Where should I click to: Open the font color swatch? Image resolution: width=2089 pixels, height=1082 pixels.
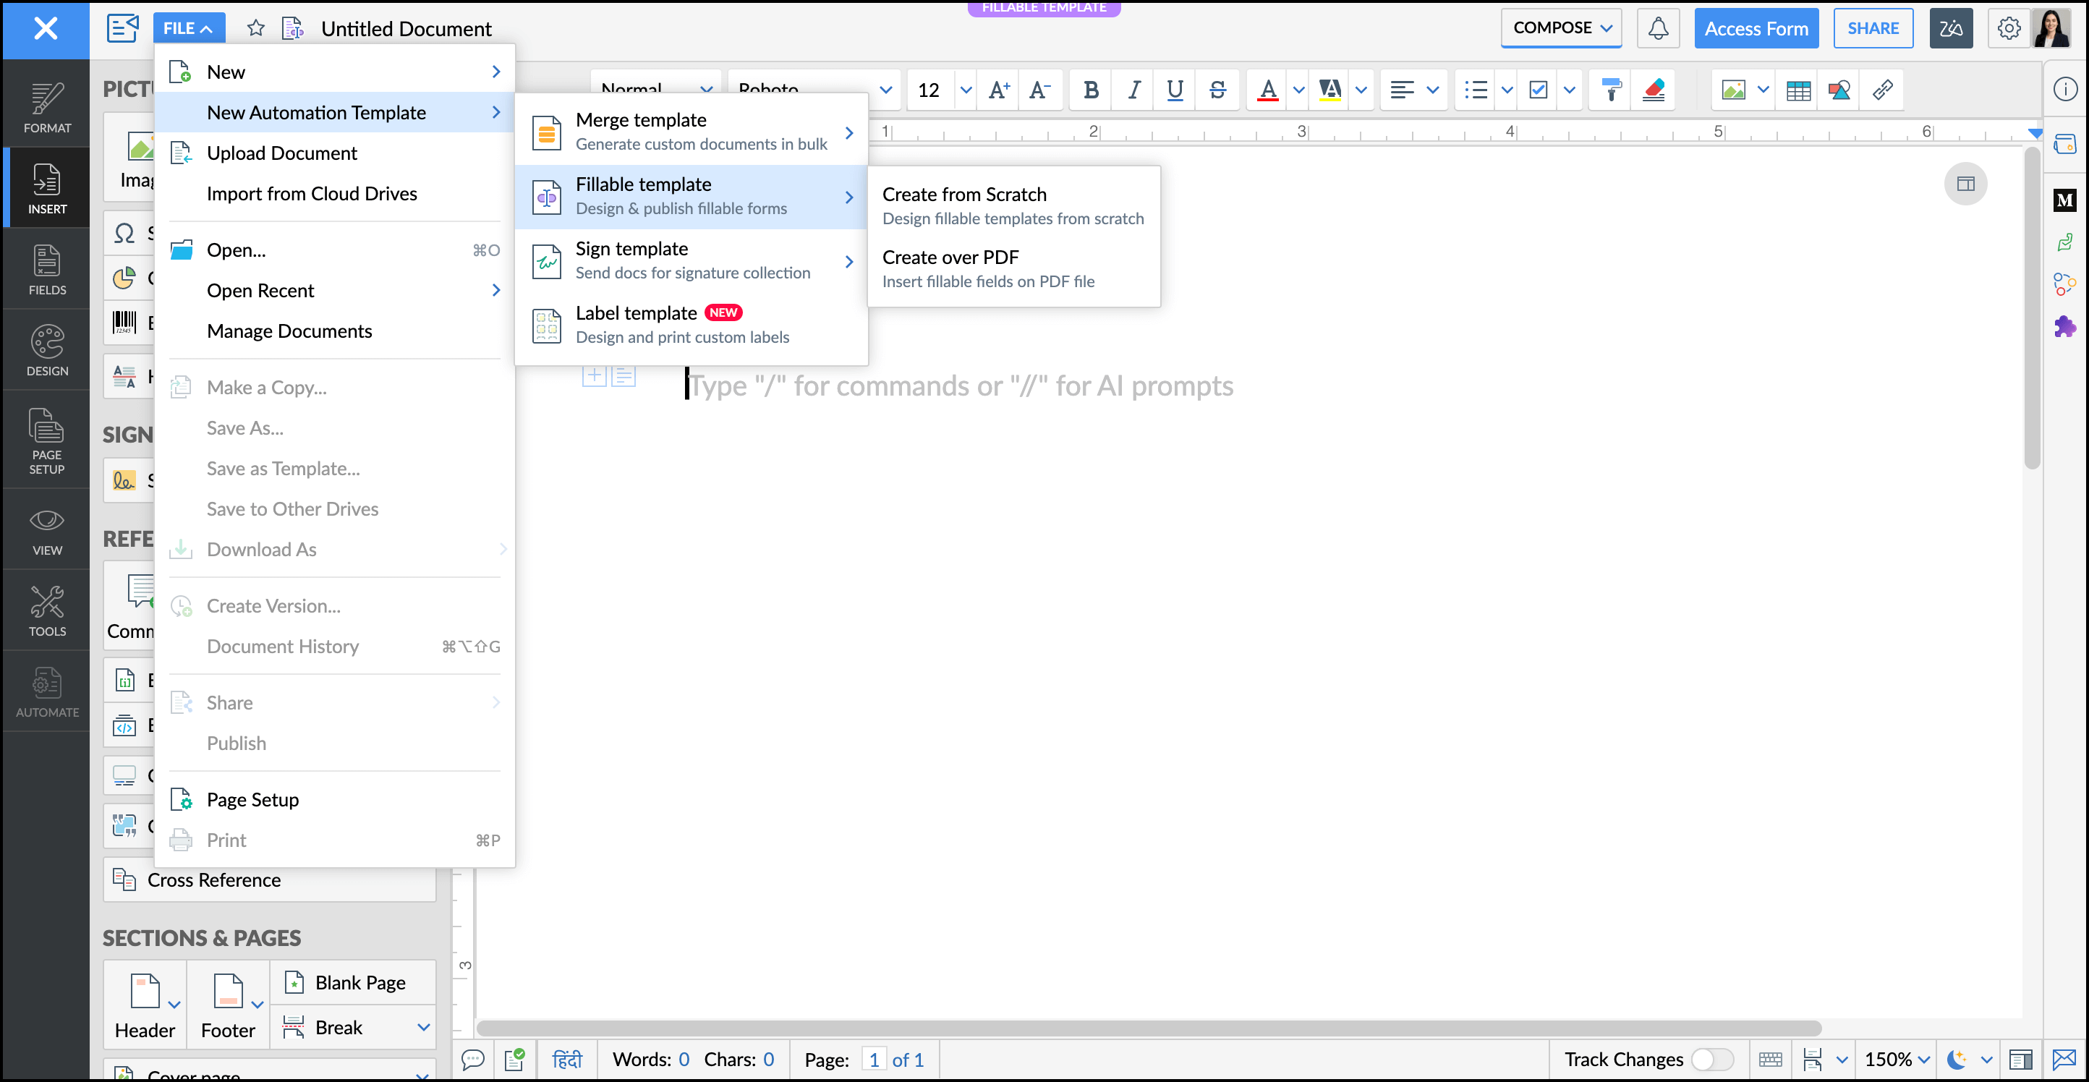point(1269,90)
